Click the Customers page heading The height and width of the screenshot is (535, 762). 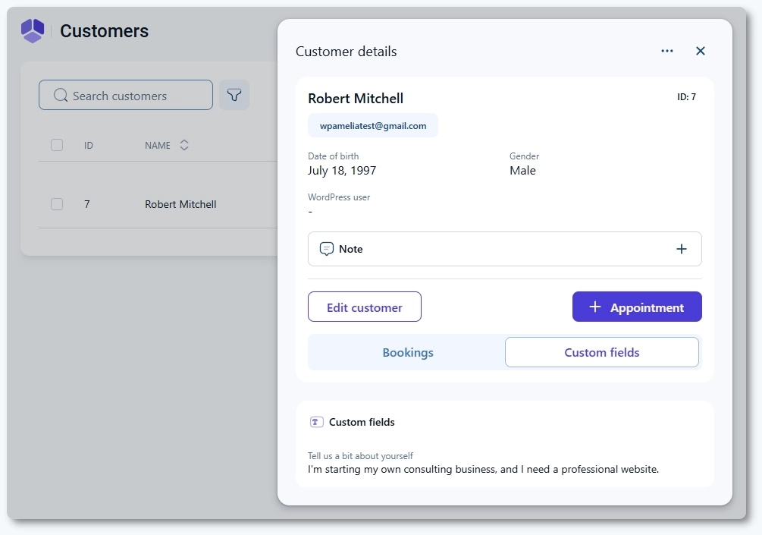pyautogui.click(x=104, y=31)
